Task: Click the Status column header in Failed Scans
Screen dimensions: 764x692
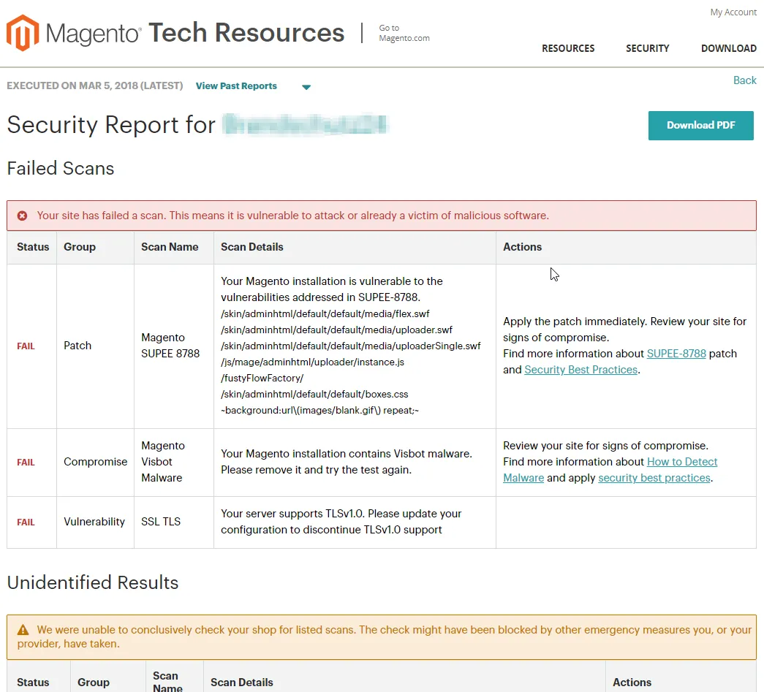Action: click(x=33, y=247)
